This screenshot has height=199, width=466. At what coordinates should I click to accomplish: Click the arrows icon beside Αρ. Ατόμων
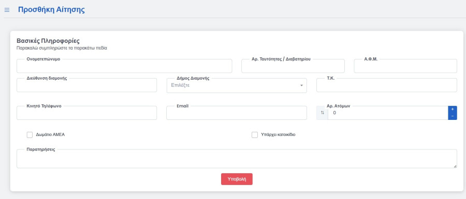point(323,113)
